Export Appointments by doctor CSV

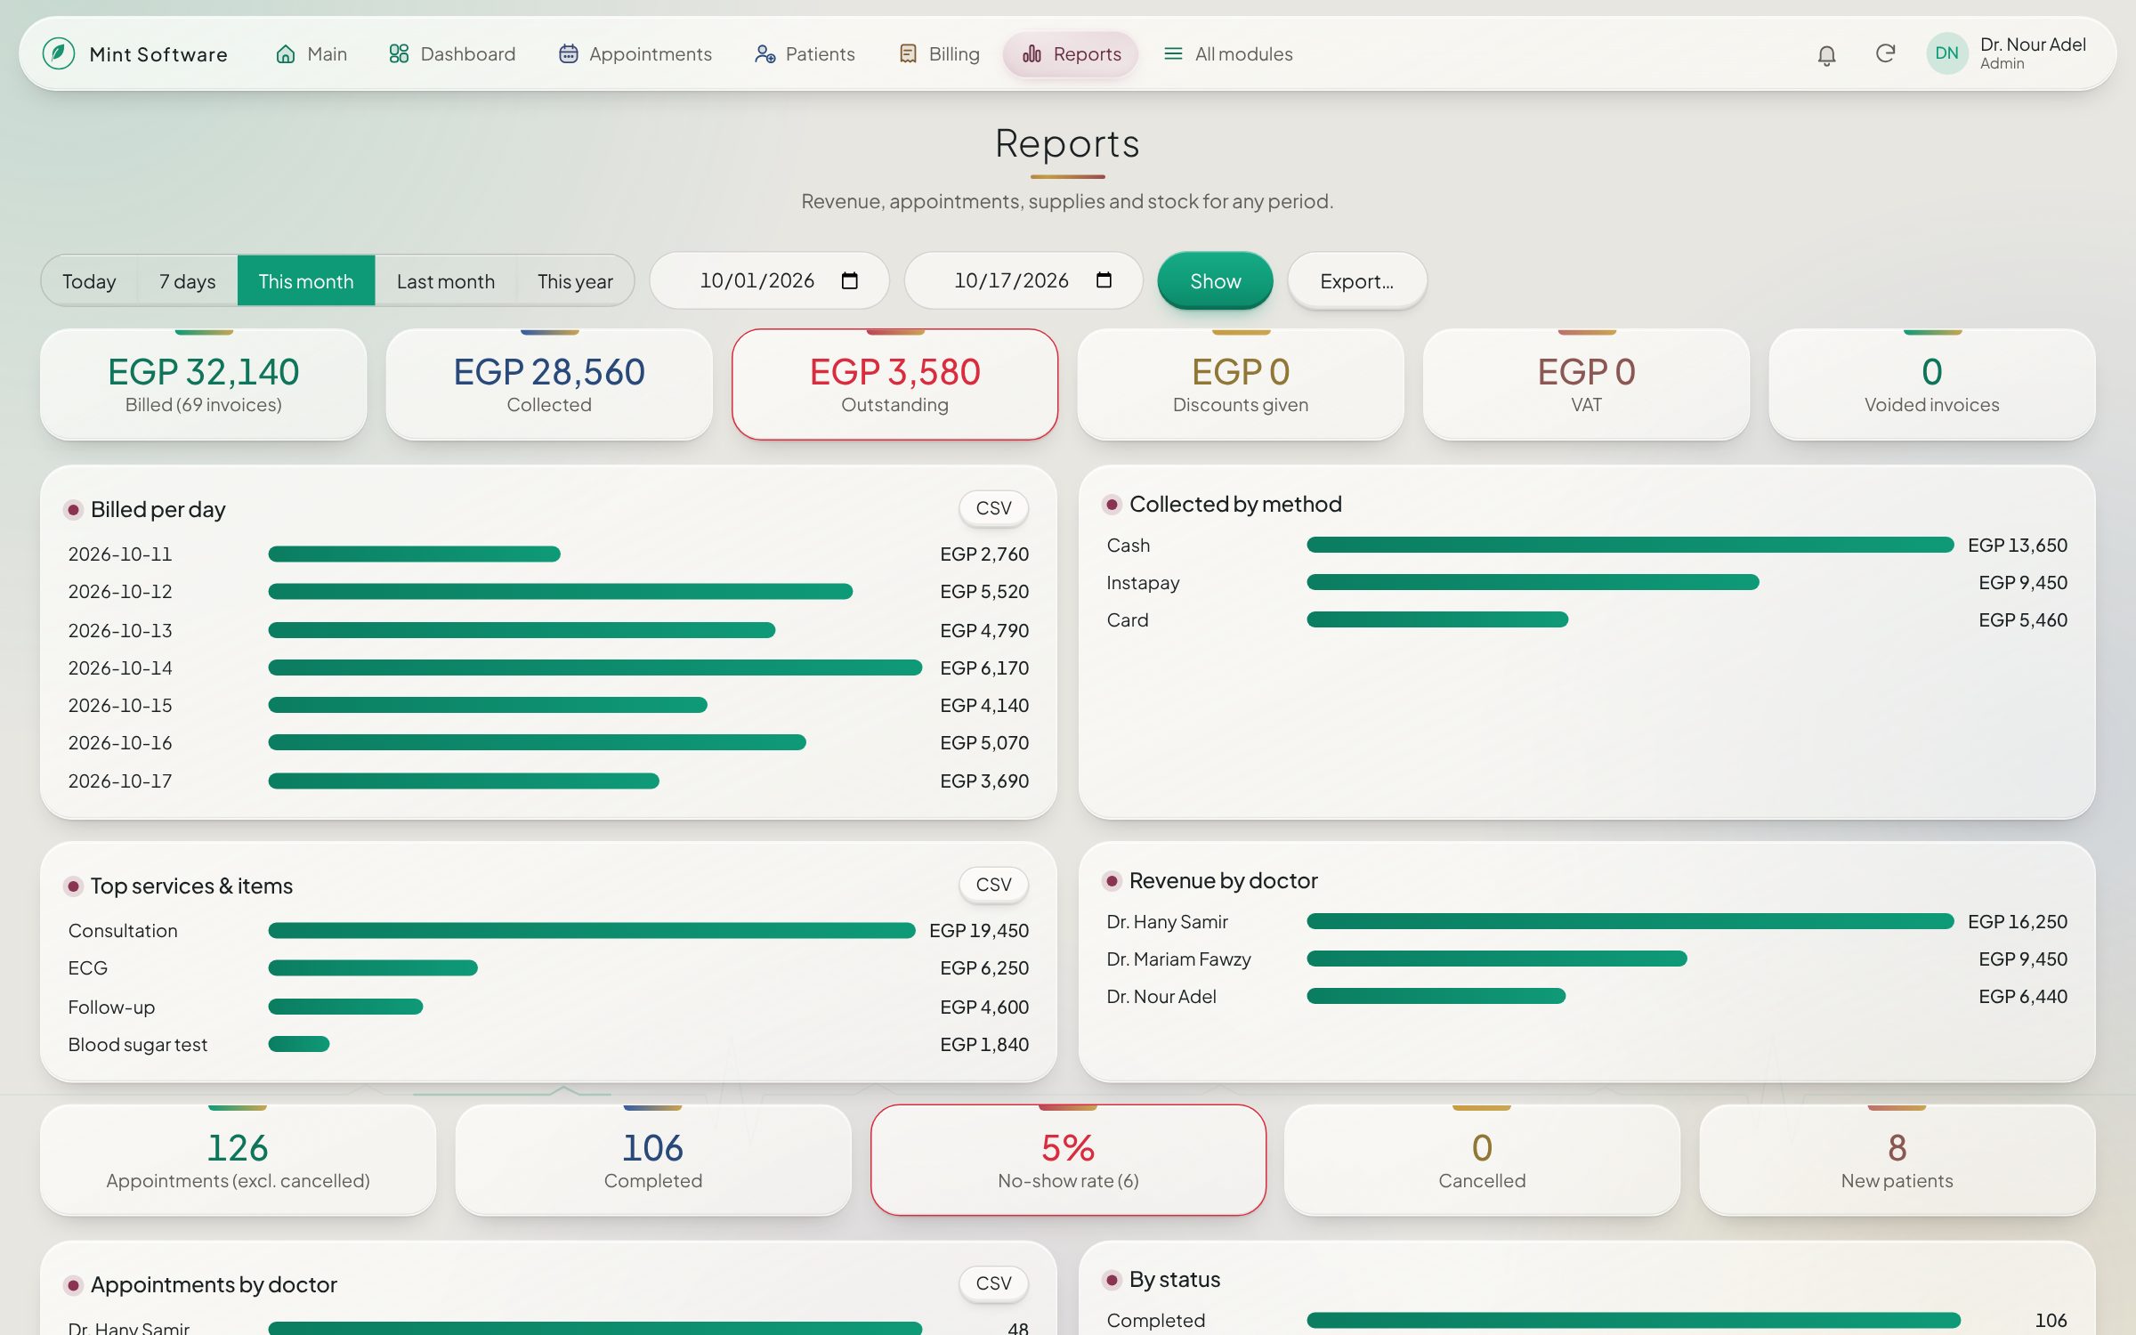(993, 1283)
